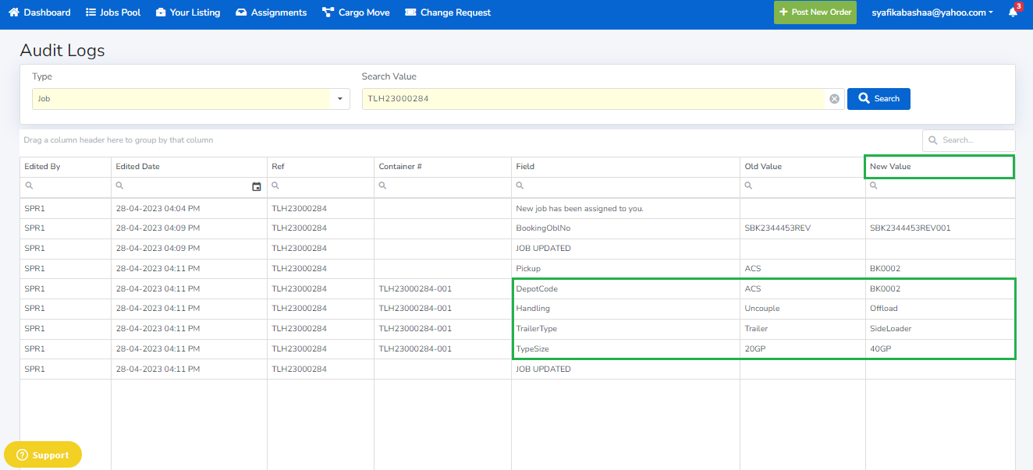The image size is (1033, 470).
Task: Open the yellow Support button
Action: [x=43, y=454]
